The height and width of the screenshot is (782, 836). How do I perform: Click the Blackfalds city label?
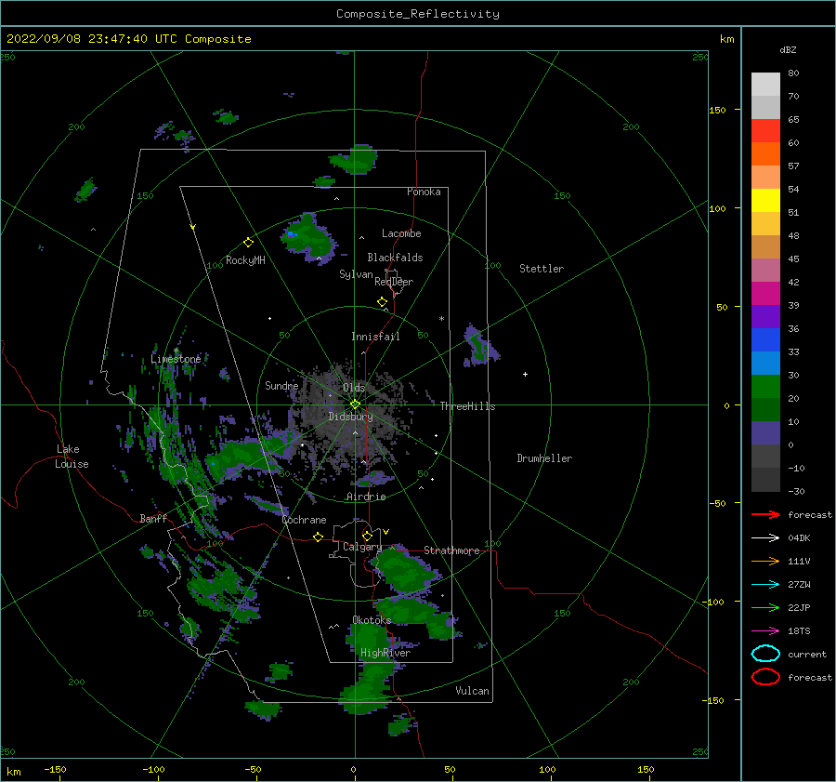point(395,258)
